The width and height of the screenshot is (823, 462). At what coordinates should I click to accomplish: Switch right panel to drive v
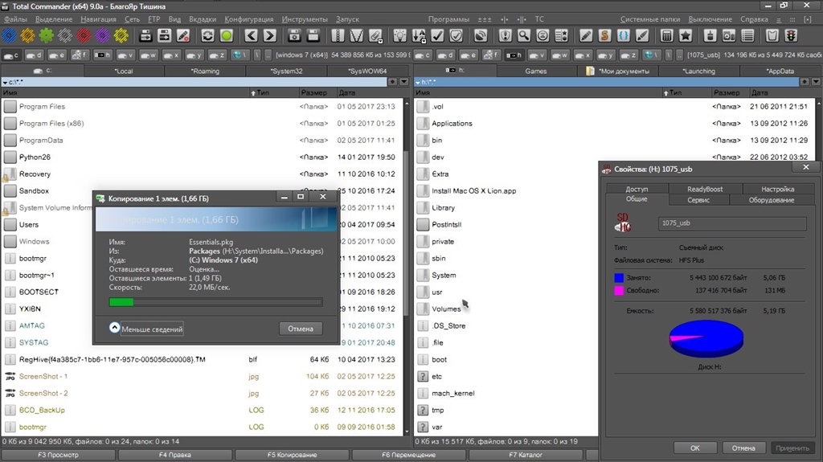coord(537,55)
